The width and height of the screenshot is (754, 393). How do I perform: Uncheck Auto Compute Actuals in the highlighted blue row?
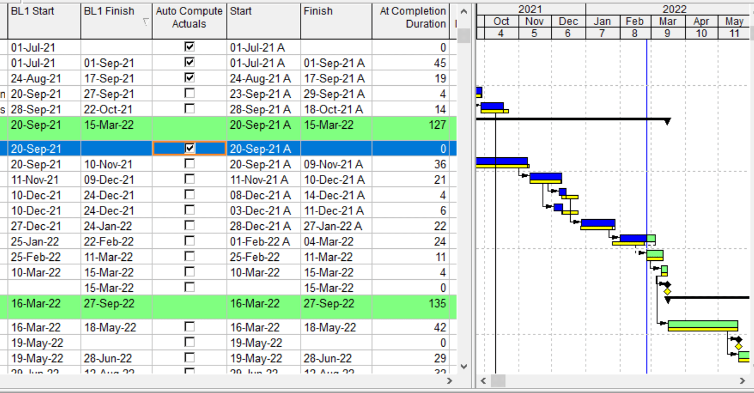190,148
